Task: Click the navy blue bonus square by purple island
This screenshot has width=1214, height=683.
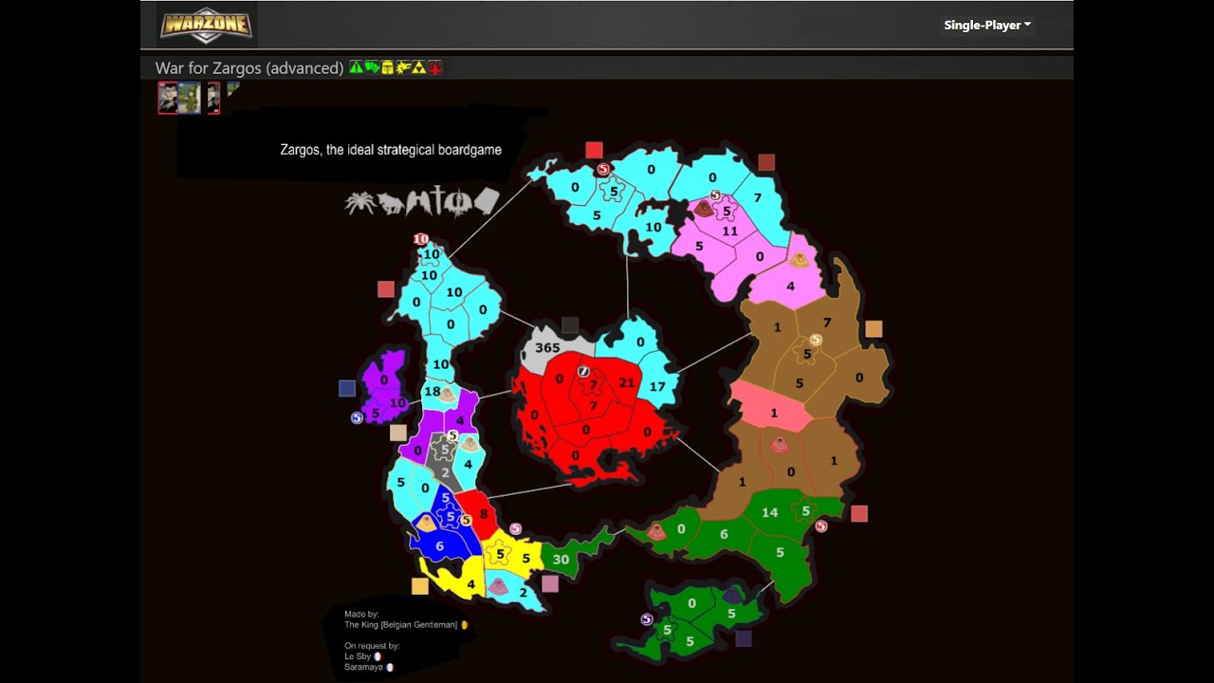Action: (347, 388)
